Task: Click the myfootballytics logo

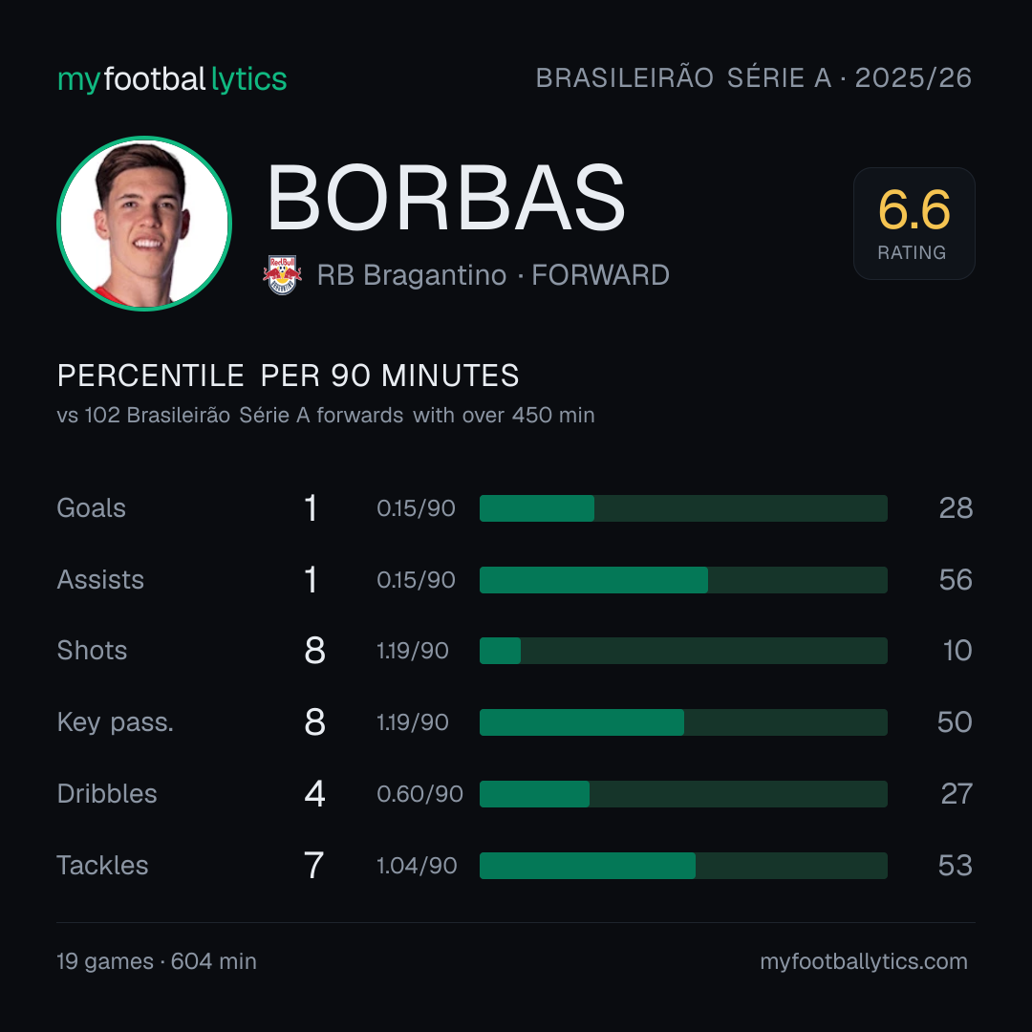Action: 172,79
